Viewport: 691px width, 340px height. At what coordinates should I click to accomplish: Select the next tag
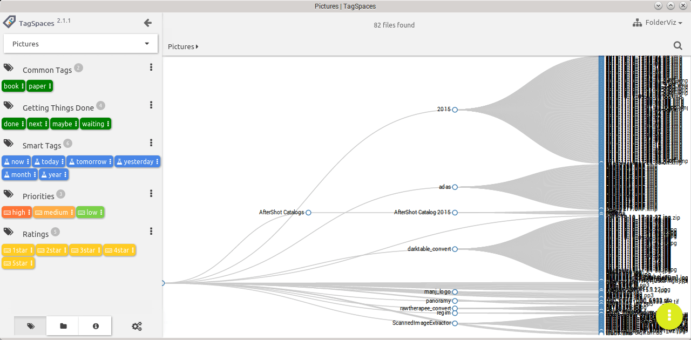click(38, 124)
